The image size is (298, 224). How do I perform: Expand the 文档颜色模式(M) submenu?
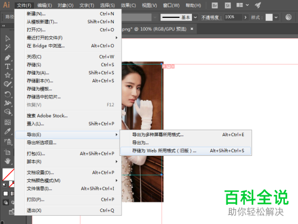(68, 180)
